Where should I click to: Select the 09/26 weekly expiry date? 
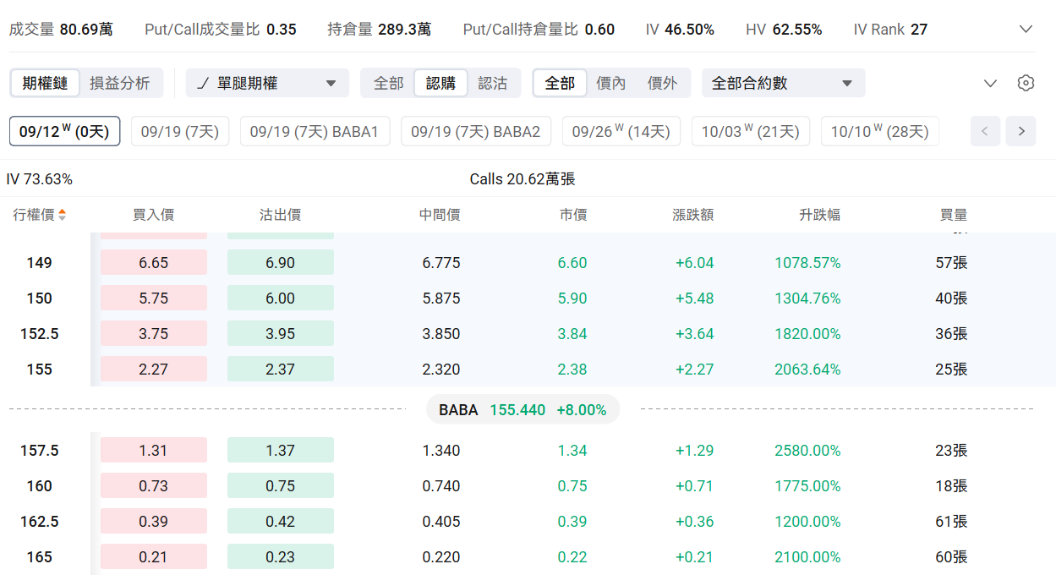click(621, 131)
